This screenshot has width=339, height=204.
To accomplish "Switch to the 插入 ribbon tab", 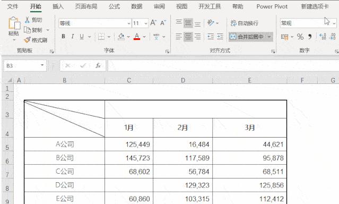I will pos(58,6).
